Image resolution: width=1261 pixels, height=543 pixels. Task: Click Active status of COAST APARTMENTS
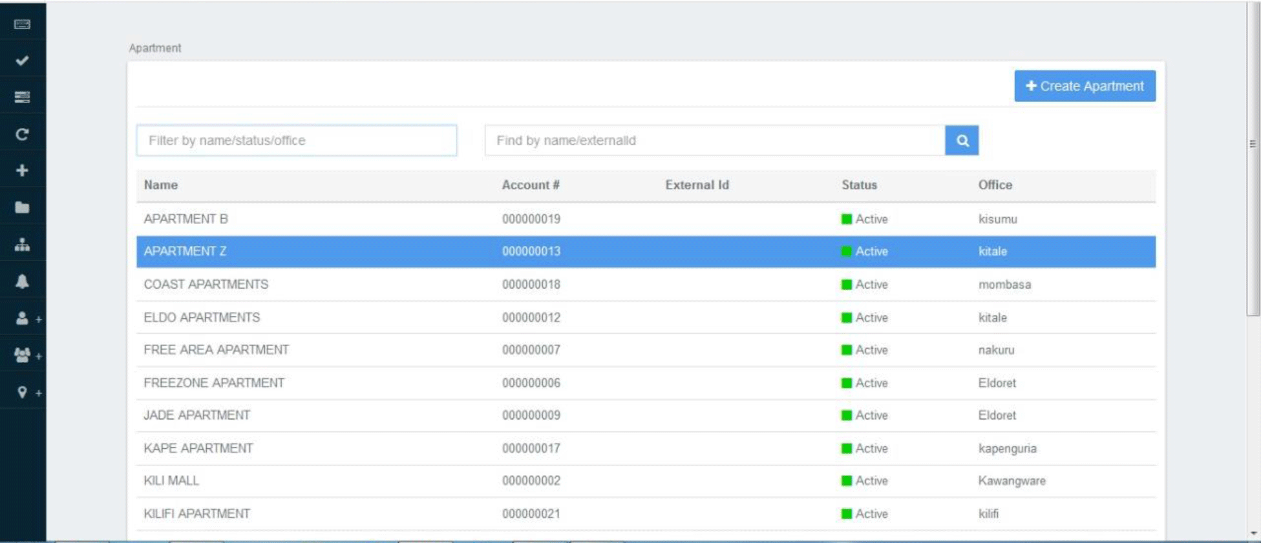point(864,284)
